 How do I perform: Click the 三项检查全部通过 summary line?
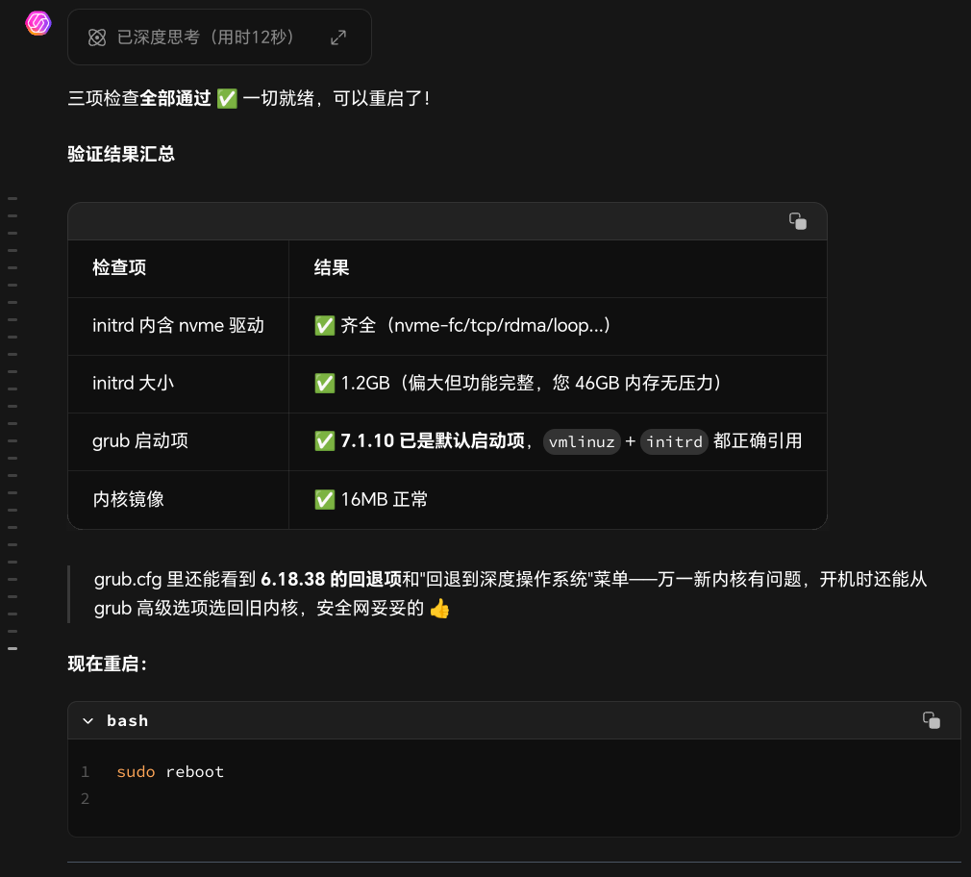click(248, 98)
